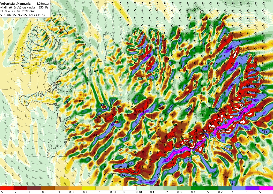This screenshot has width=273, height=194.
Task: Click the medium green 0.3 legend swatch
Action: tap(184, 188)
